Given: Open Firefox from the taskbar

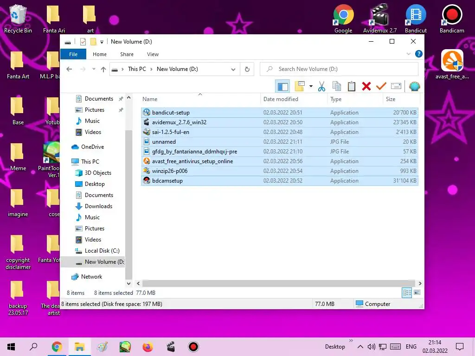Looking at the screenshot, I should (148, 347).
